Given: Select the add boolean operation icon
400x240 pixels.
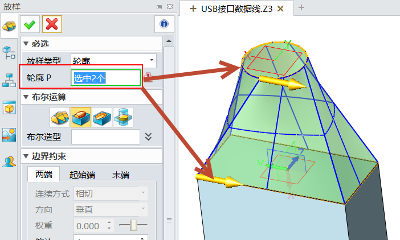Looking at the screenshot, I should coord(80,117).
